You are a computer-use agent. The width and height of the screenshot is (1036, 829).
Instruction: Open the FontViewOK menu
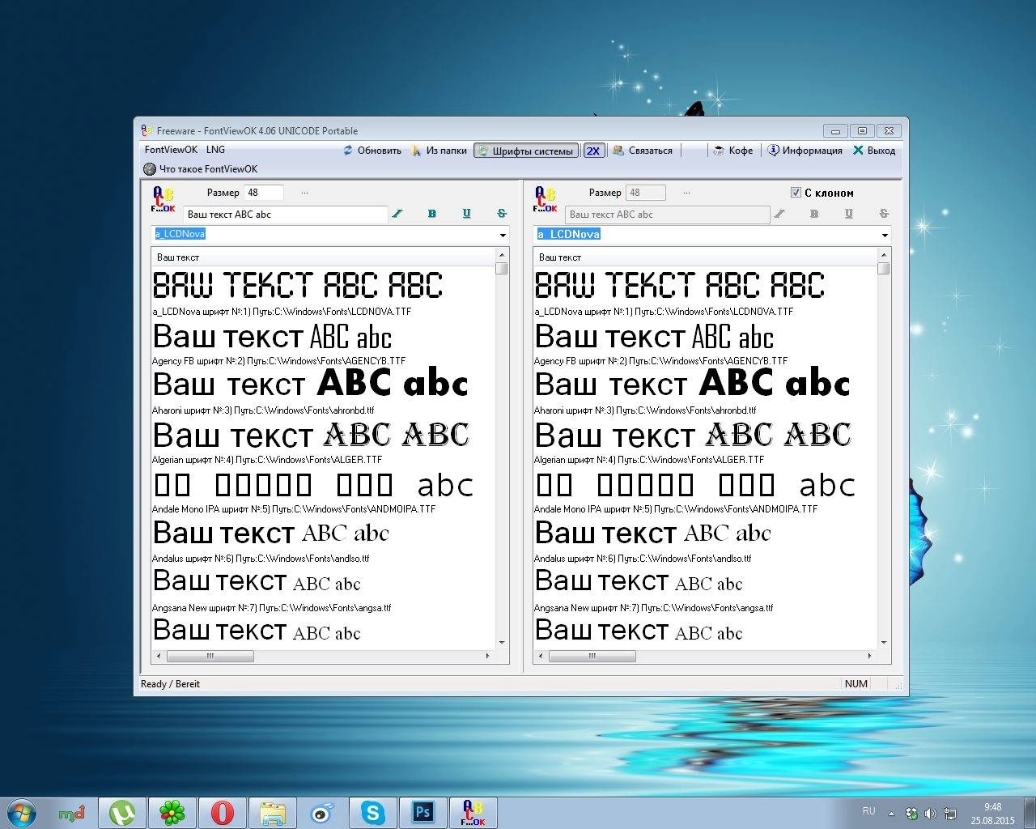coord(171,150)
